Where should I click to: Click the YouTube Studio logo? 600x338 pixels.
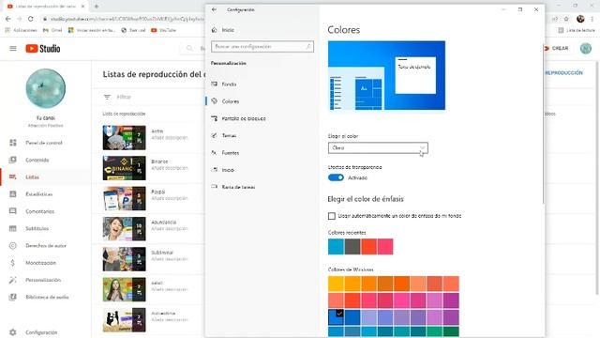pos(43,49)
